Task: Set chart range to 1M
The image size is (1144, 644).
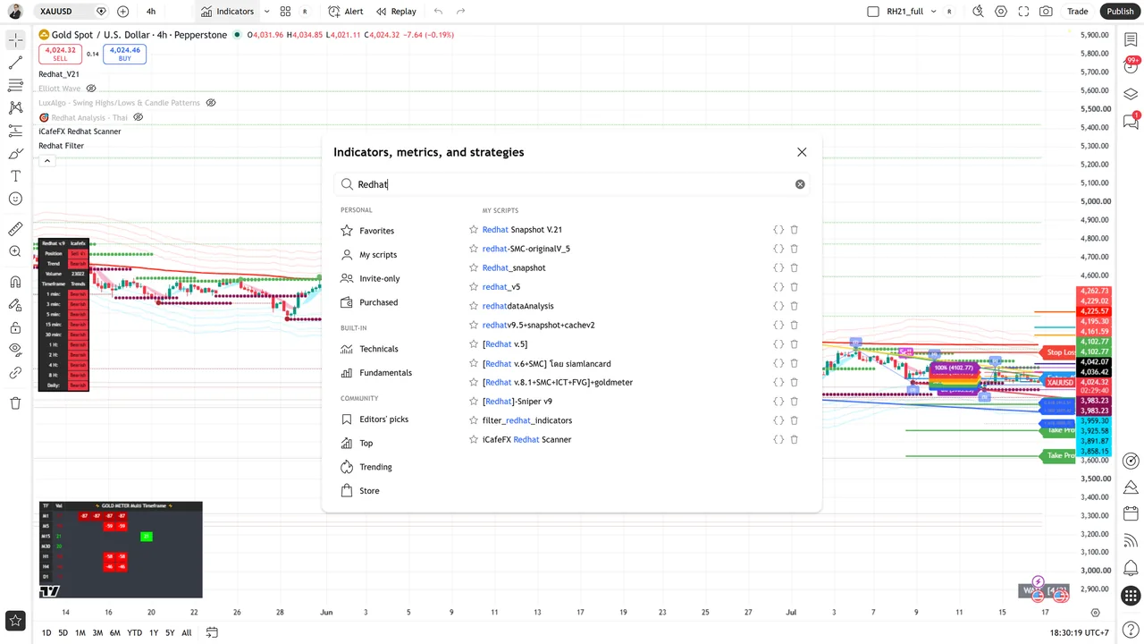Action: pos(80,632)
